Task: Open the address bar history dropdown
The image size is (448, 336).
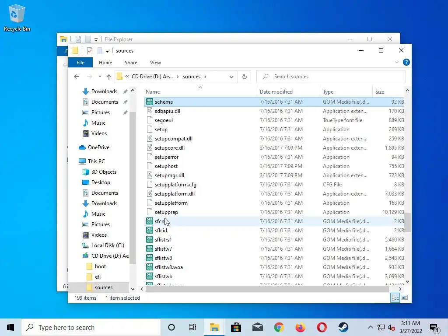Action: click(231, 77)
